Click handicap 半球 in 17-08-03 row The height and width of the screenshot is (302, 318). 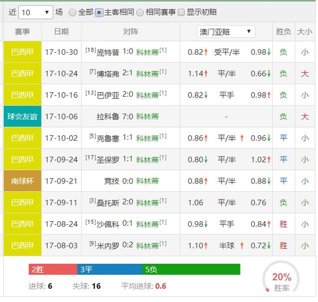(226, 246)
